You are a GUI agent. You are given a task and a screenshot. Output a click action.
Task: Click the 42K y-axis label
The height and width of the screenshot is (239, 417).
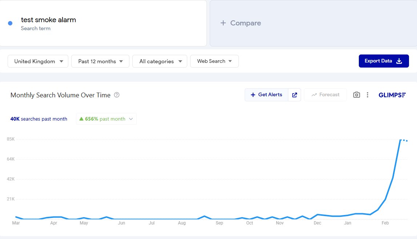pyautogui.click(x=11, y=179)
